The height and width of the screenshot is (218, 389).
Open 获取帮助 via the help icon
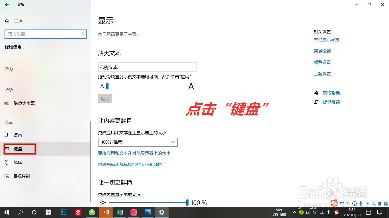coord(316,93)
